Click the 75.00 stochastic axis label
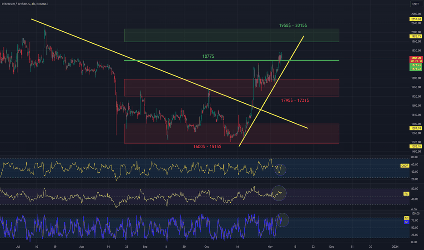 point(415,220)
